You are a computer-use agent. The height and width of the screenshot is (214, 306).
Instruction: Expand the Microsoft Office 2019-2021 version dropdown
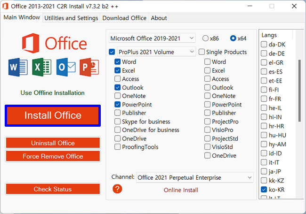152,38
